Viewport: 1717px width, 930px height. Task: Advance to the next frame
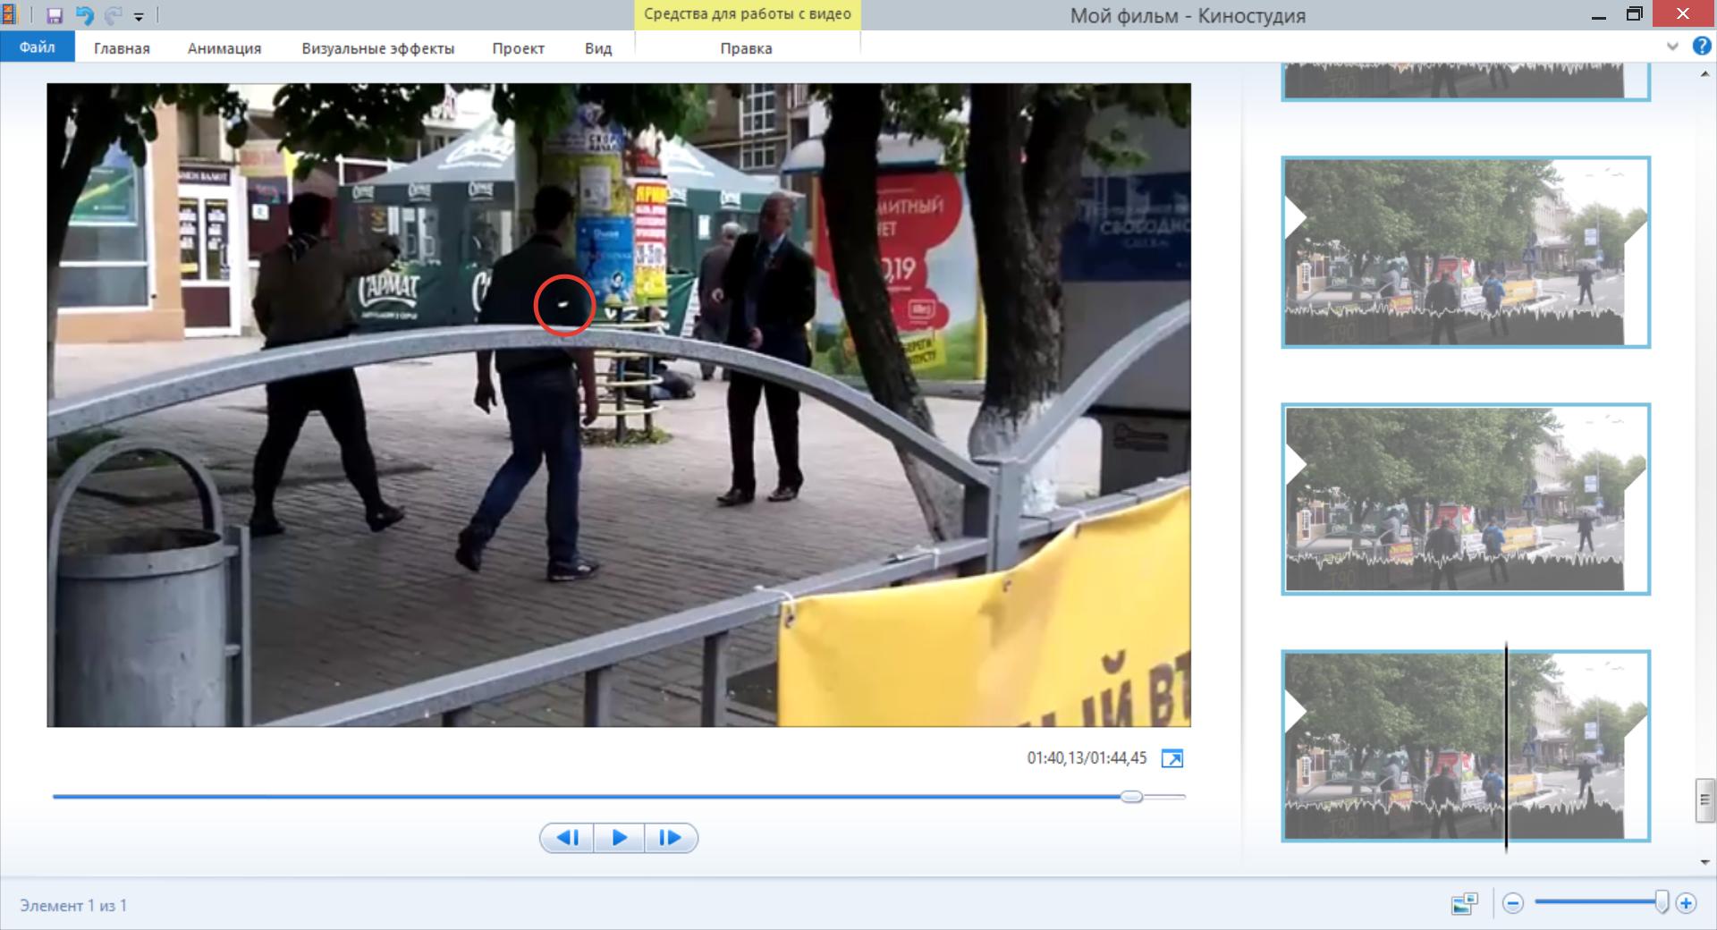(671, 838)
